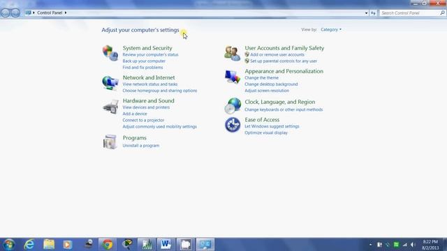Click Optimize visual display
The image size is (447, 251).
[266, 132]
